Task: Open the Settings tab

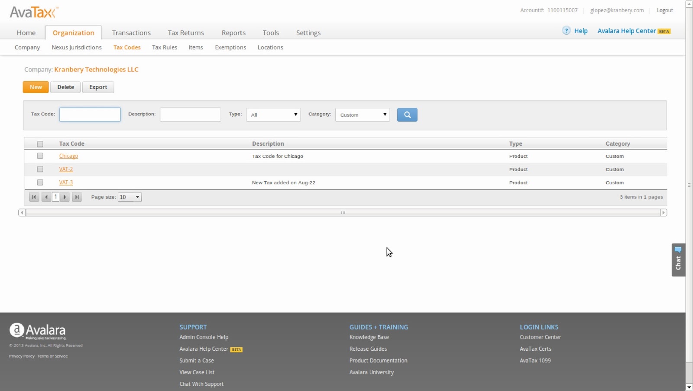Action: coord(308,33)
